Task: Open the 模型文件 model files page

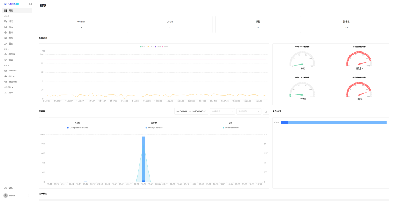Action: 13,82
